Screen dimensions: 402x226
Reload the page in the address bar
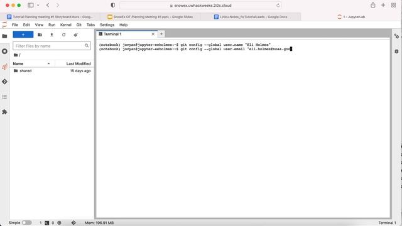[278, 6]
